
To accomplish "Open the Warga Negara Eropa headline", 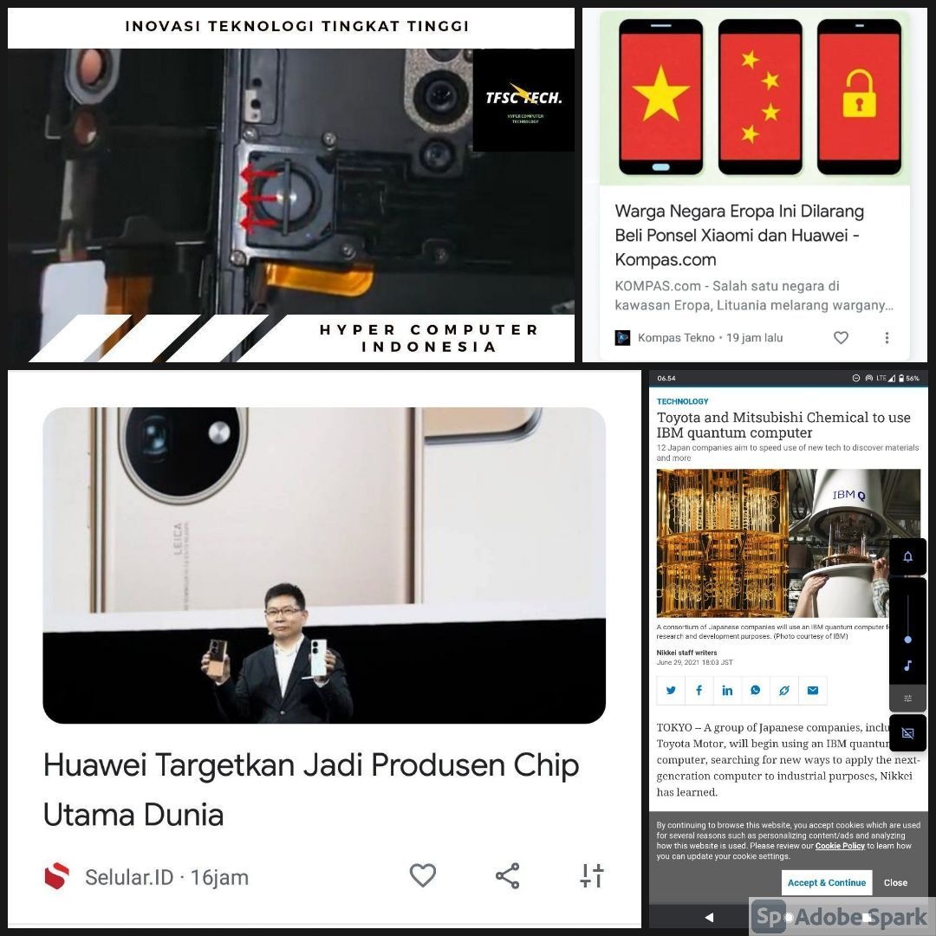I will click(x=739, y=235).
